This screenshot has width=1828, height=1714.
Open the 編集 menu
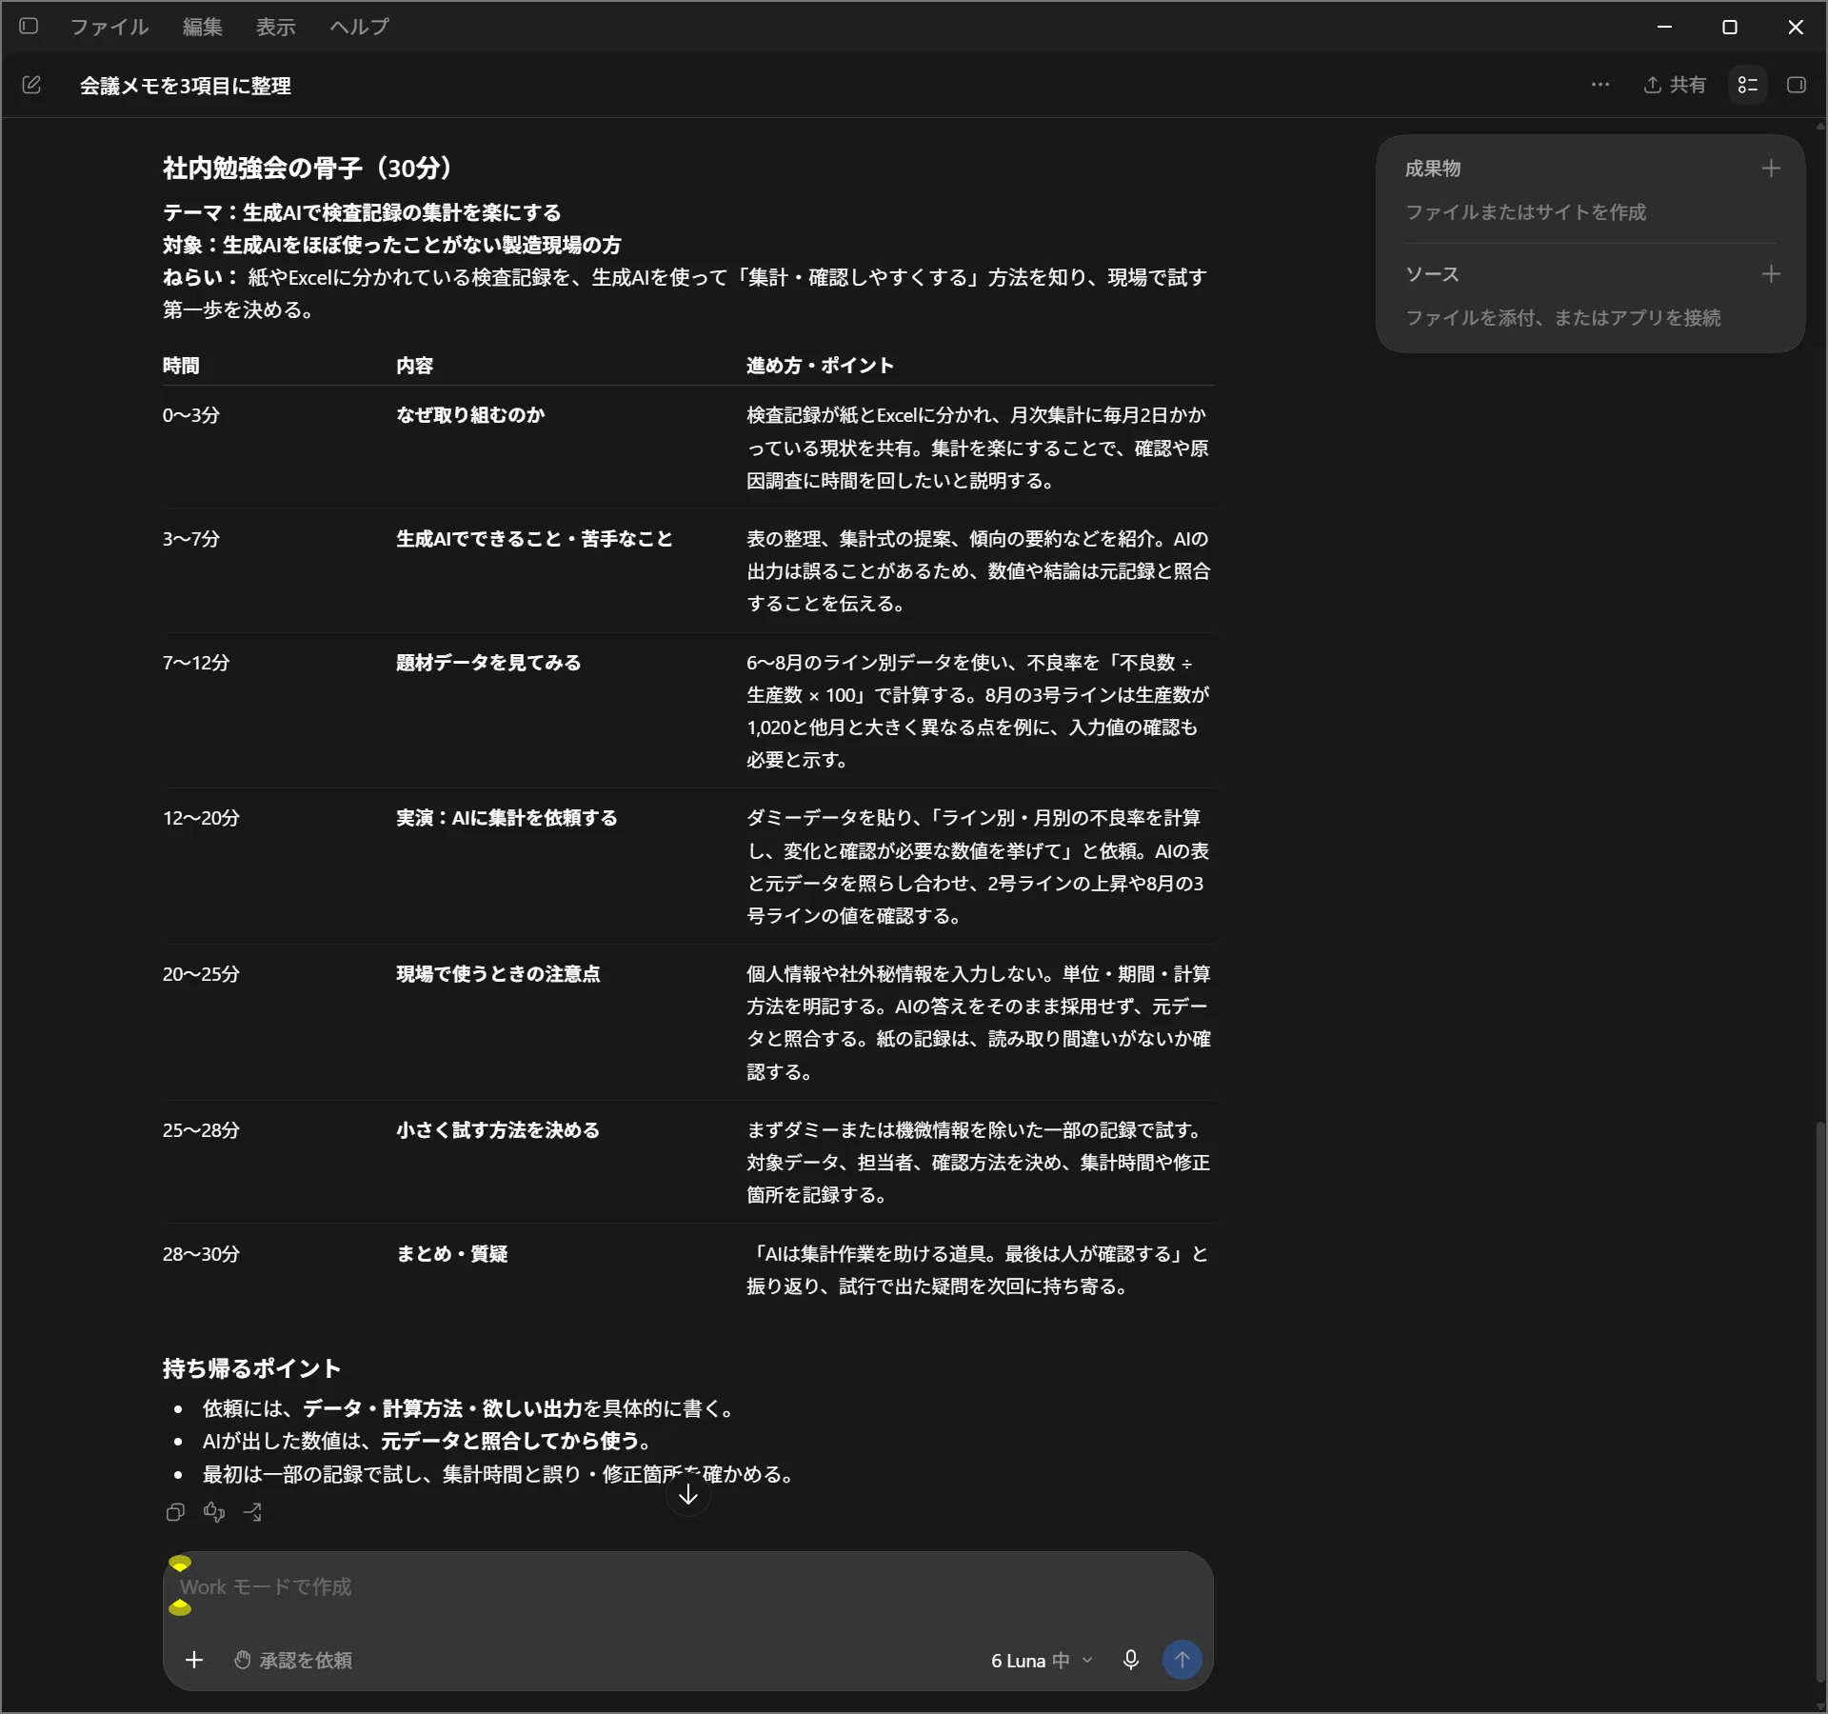click(x=203, y=27)
